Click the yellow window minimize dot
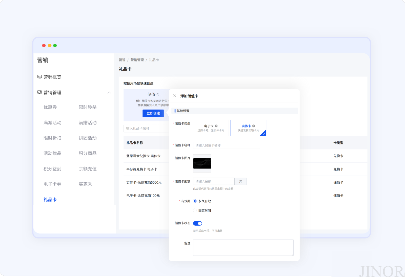The height and width of the screenshot is (277, 405). pyautogui.click(x=50, y=46)
